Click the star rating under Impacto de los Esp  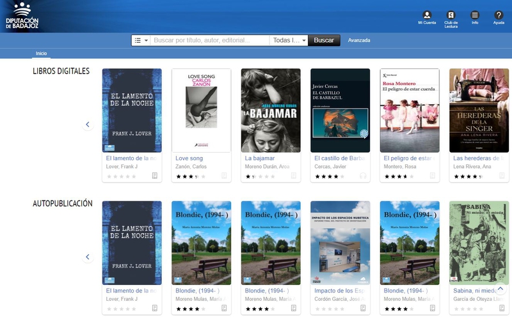pos(330,309)
